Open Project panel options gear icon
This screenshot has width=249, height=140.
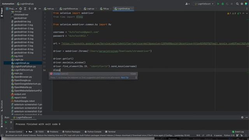(35, 9)
